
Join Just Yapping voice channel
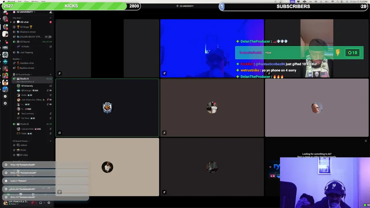pos(32,52)
